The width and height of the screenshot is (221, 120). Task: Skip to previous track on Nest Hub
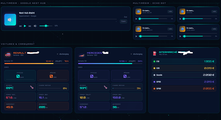20,26
